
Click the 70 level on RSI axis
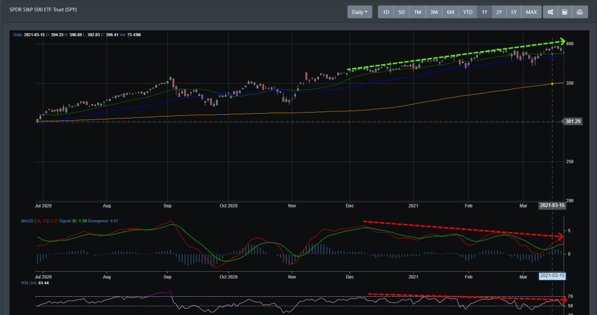pyautogui.click(x=570, y=296)
